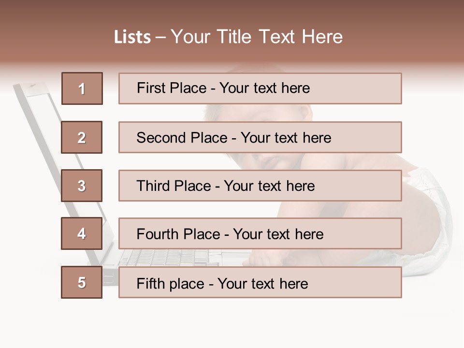The height and width of the screenshot is (348, 464).
Task: Click 'Your Title Text Here' in the title
Action: click(257, 37)
